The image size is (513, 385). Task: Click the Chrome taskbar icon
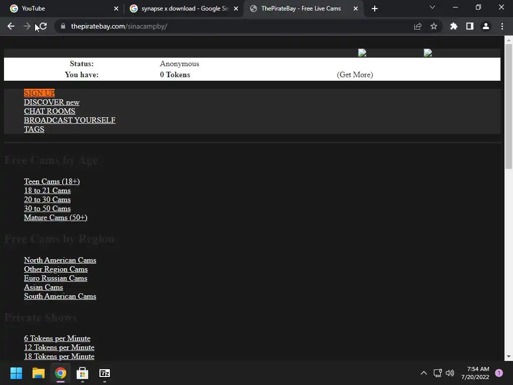click(61, 373)
